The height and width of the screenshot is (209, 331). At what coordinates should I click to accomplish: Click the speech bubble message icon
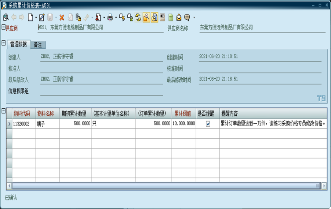point(187,17)
